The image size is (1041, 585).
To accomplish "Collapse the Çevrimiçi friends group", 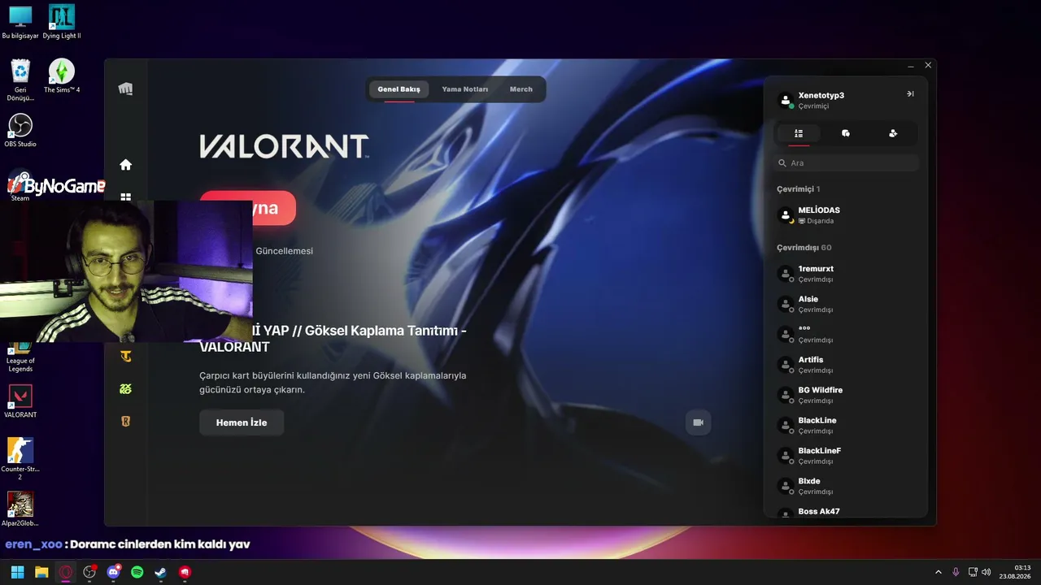I will click(x=798, y=189).
